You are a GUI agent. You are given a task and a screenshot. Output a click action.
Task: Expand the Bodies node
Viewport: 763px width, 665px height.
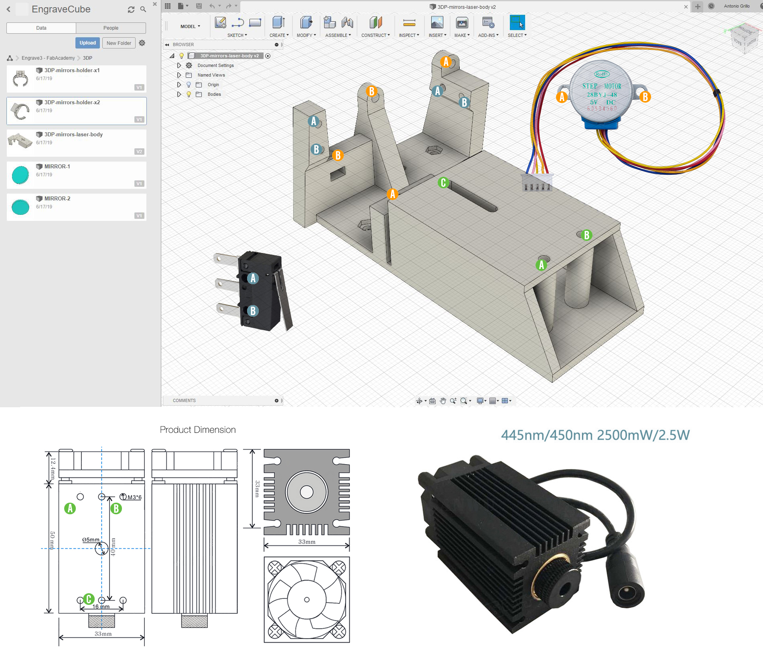179,94
